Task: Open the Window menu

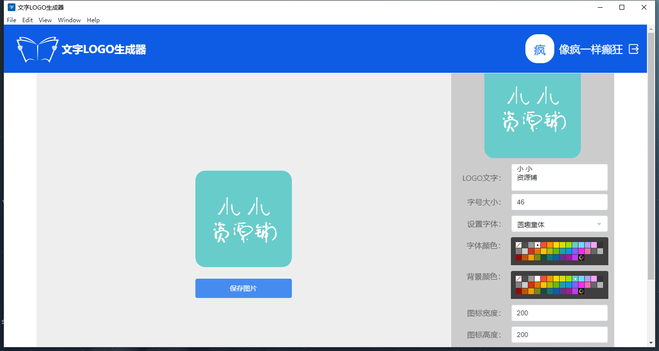Action: click(69, 20)
